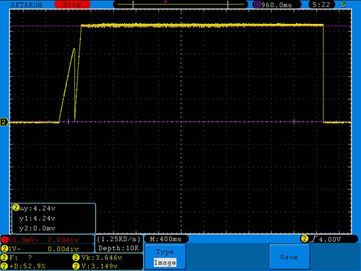The image size is (361, 271).
Task: Click the waveform memory position bar
Action: (180, 5)
